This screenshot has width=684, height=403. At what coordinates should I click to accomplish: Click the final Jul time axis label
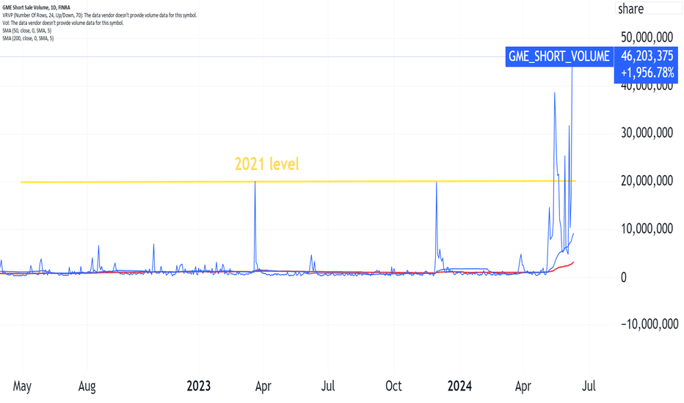click(x=589, y=386)
